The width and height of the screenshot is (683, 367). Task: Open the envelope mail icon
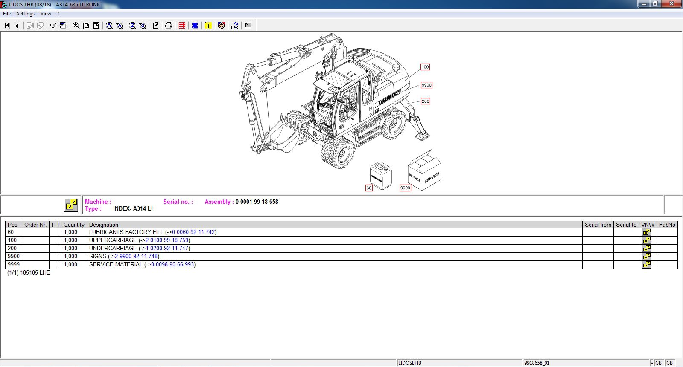click(248, 26)
